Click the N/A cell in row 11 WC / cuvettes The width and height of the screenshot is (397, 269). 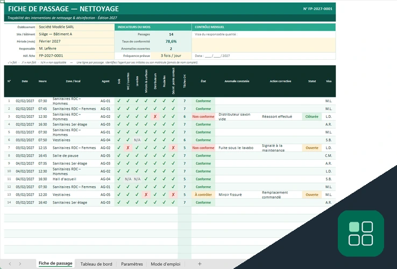128,179
